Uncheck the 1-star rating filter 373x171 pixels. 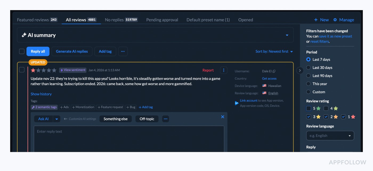[x=343, y=117]
